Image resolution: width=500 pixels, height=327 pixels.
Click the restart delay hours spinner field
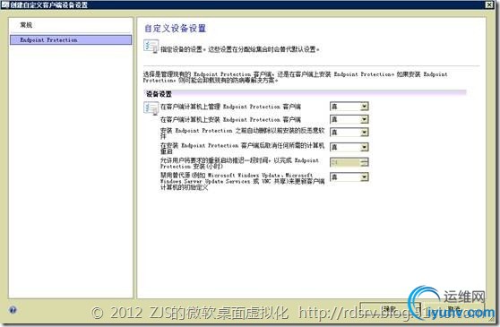[x=349, y=162]
